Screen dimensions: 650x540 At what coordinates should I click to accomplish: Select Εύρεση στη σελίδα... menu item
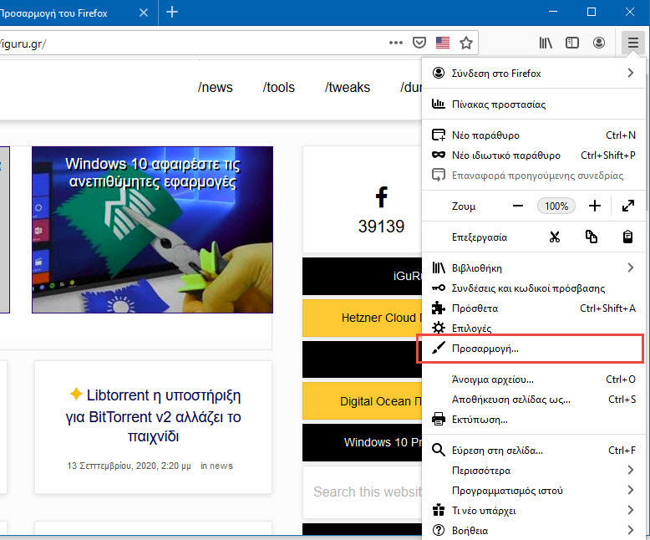pos(533,450)
